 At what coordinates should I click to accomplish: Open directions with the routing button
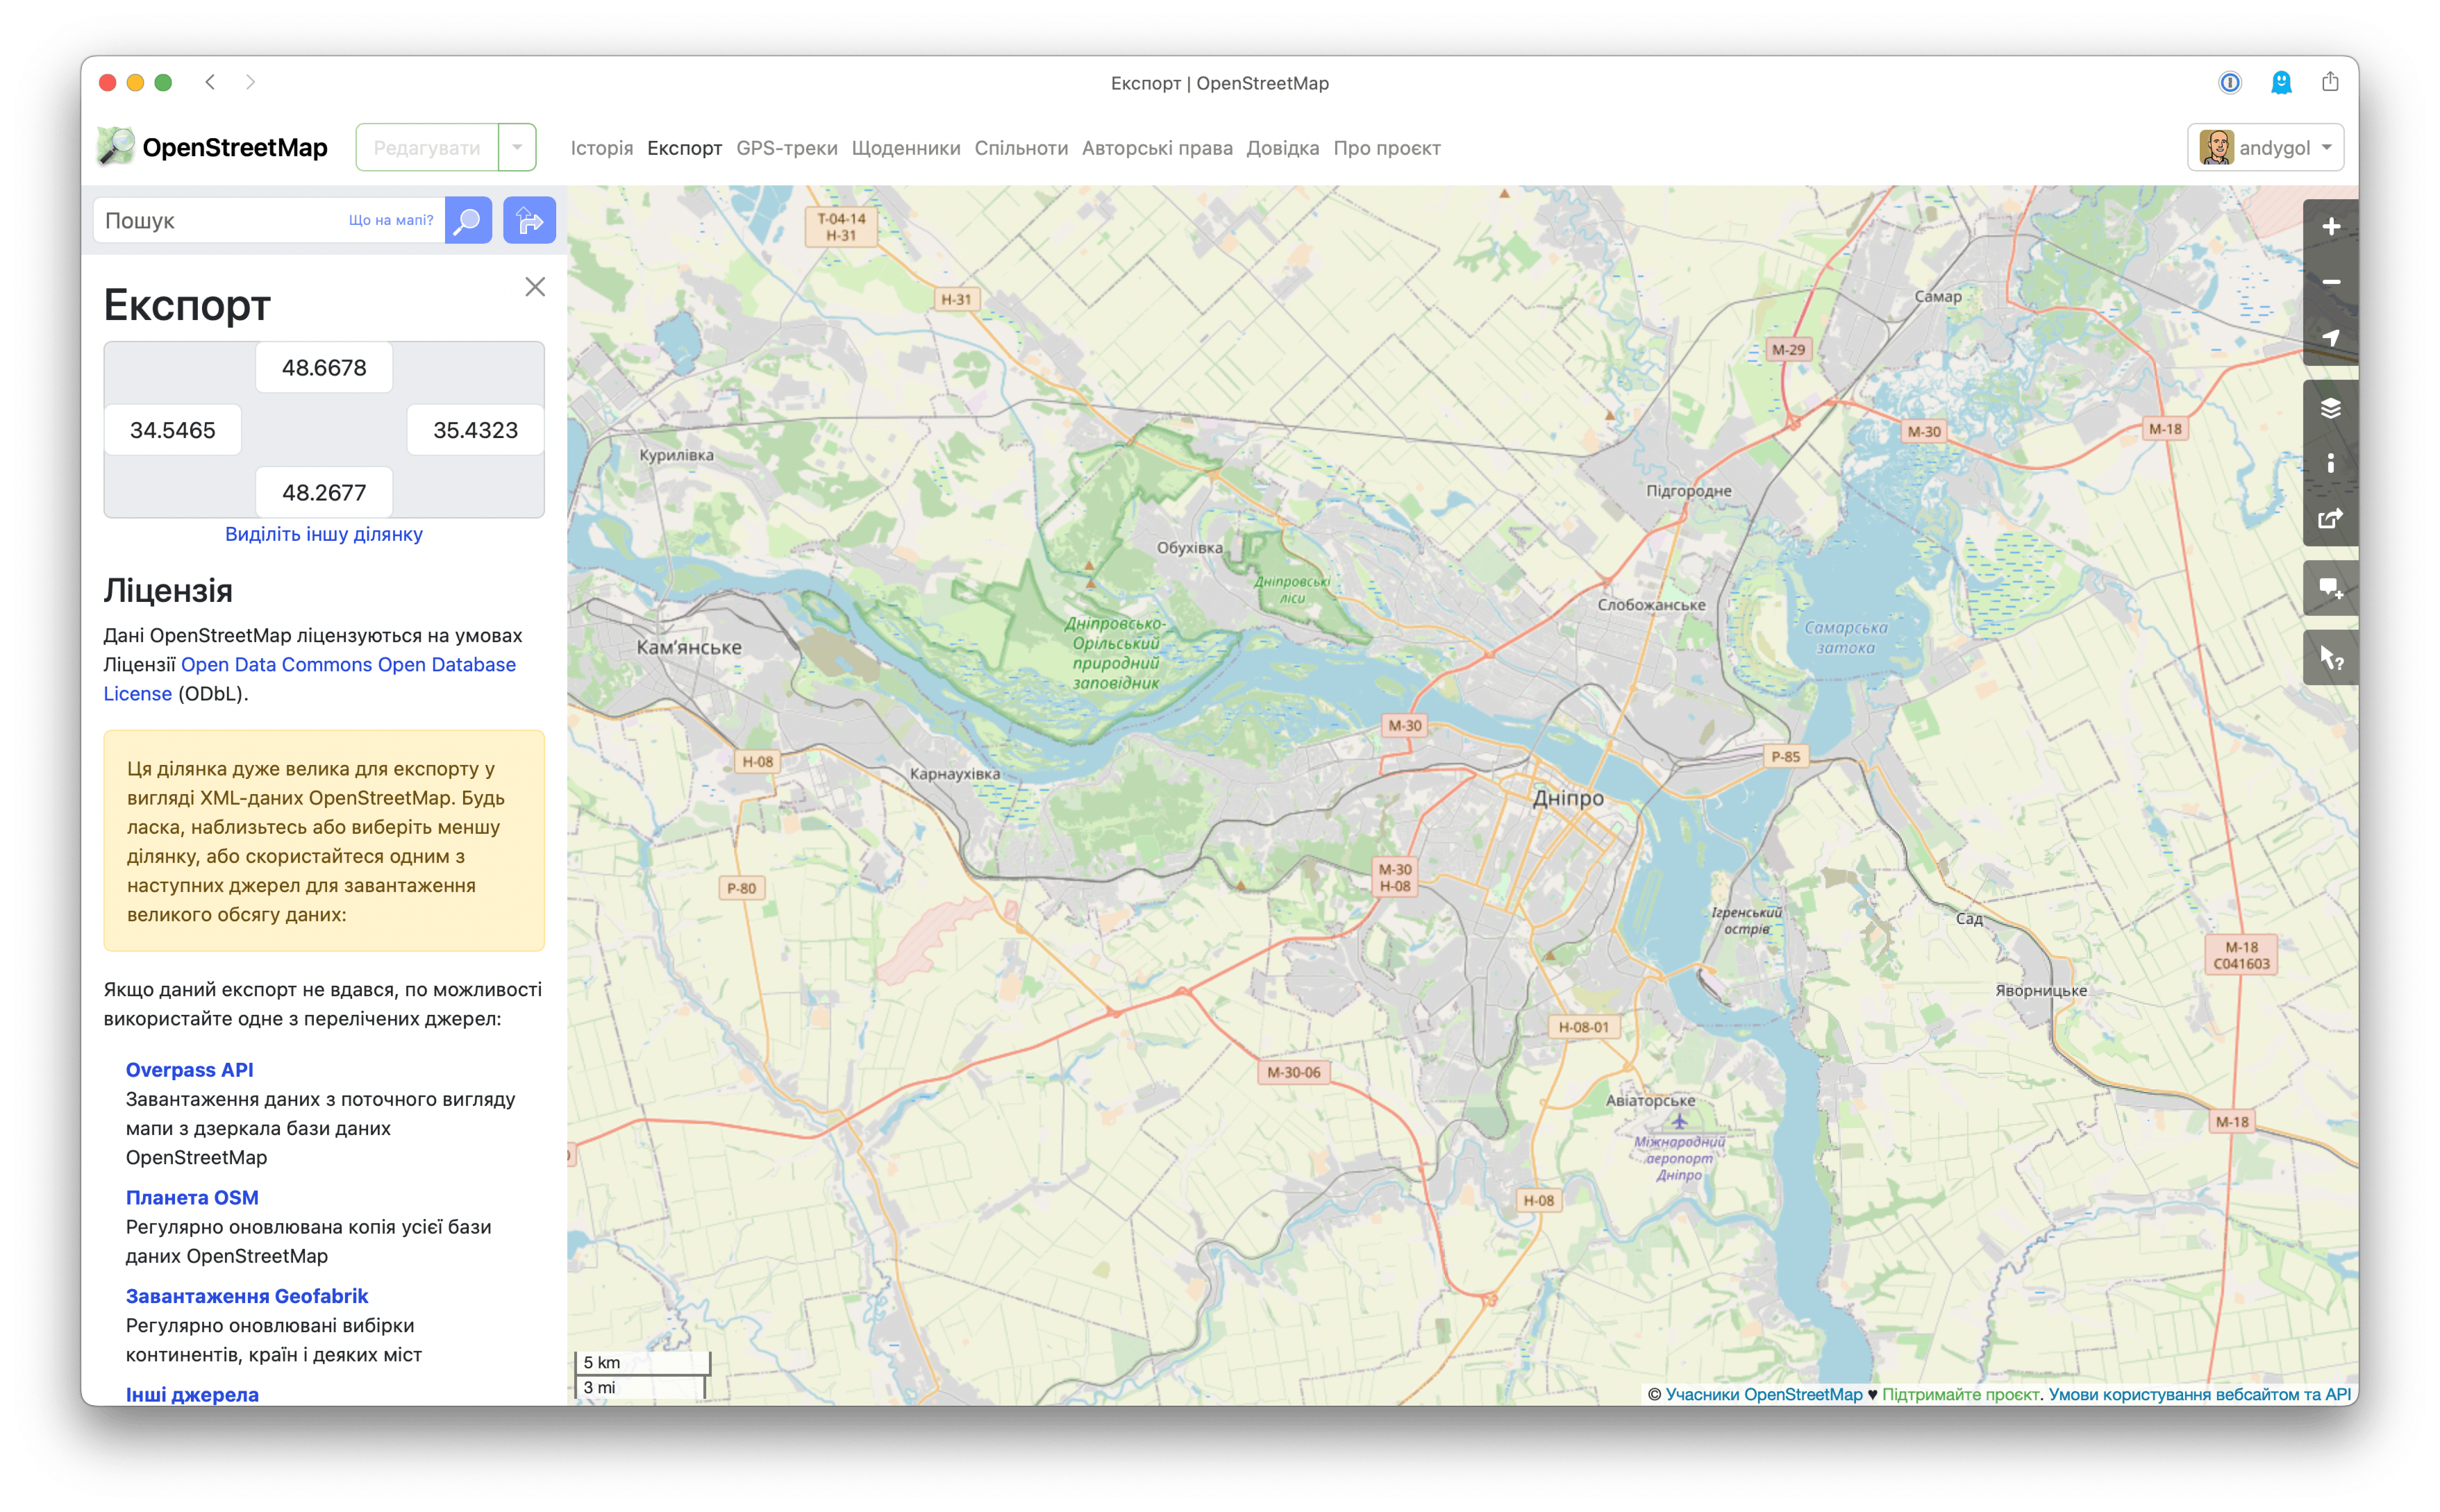pyautogui.click(x=529, y=220)
